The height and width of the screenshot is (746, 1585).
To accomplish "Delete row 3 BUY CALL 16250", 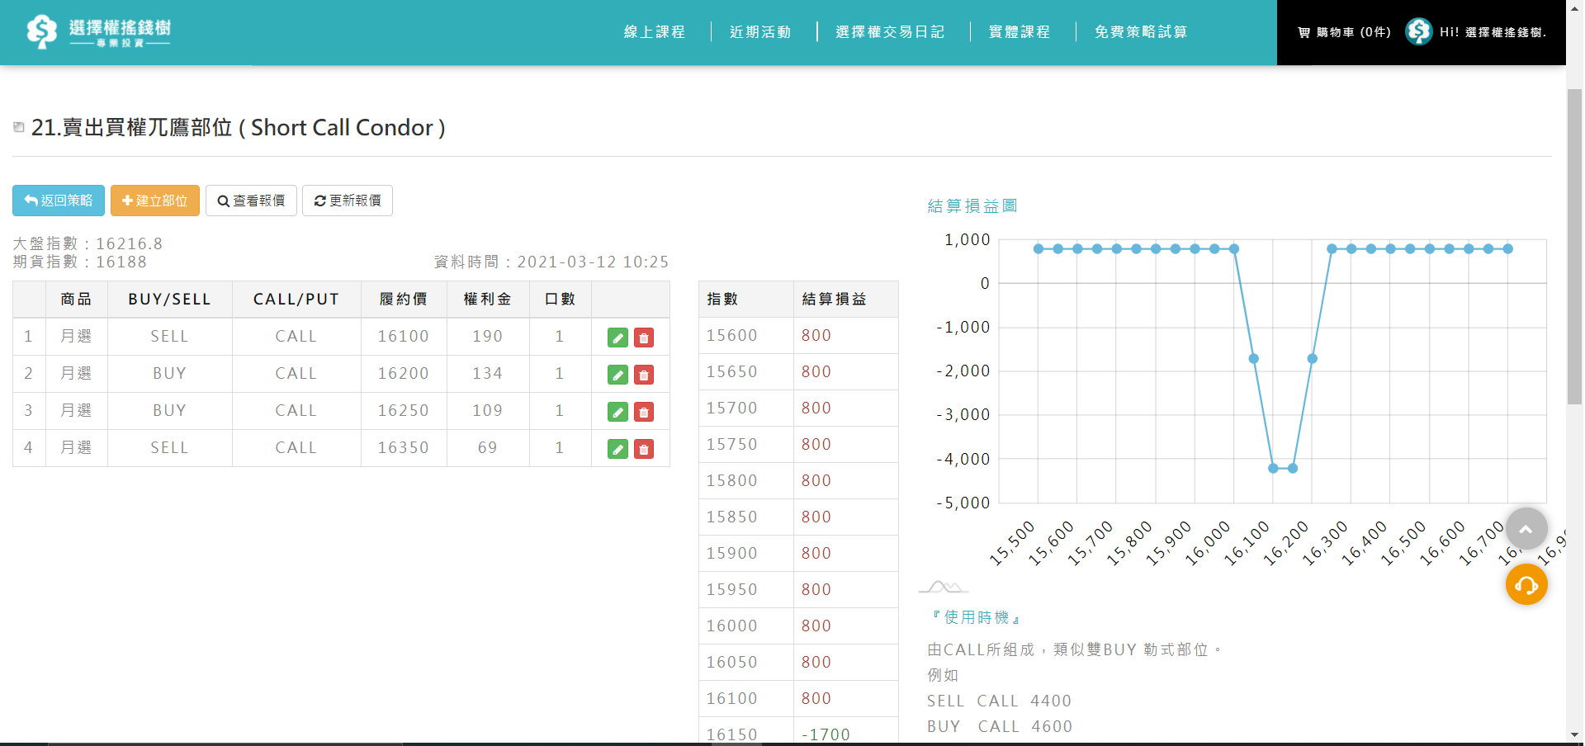I will pyautogui.click(x=644, y=412).
